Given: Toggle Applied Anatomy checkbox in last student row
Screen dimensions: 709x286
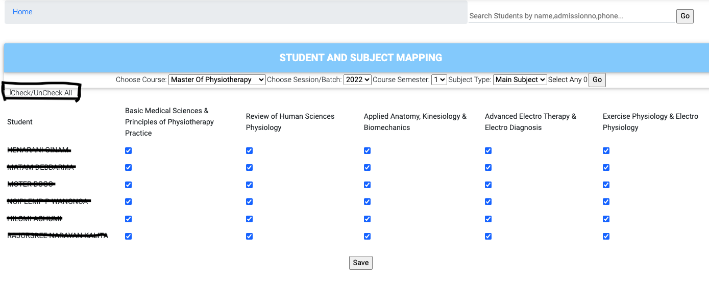Looking at the screenshot, I should [x=367, y=236].
